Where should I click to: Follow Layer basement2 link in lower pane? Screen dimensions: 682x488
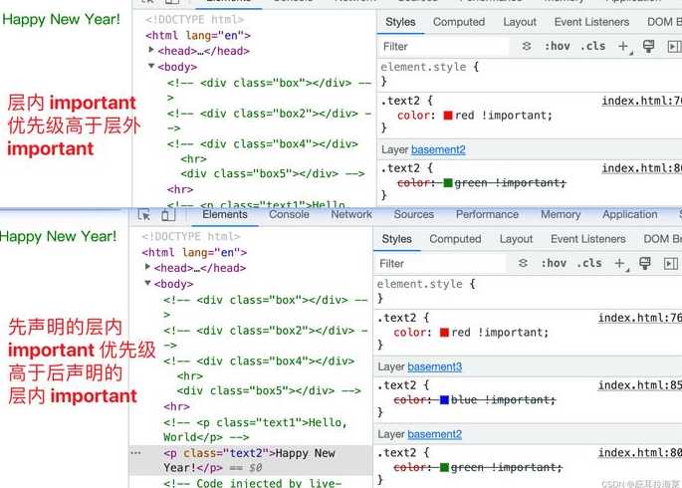[434, 434]
